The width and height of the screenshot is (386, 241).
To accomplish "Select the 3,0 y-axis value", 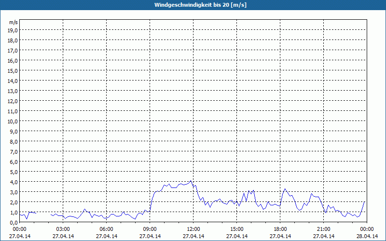I will [14, 192].
